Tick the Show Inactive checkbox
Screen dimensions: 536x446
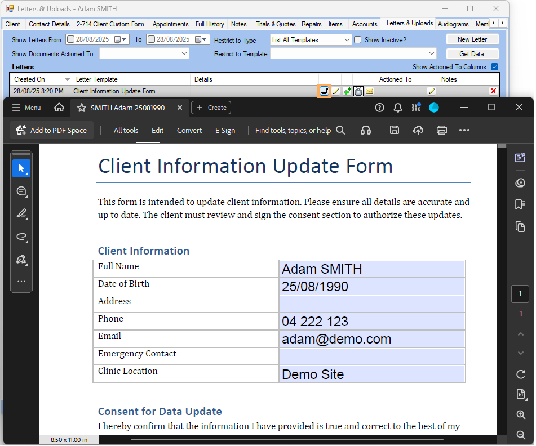click(357, 40)
